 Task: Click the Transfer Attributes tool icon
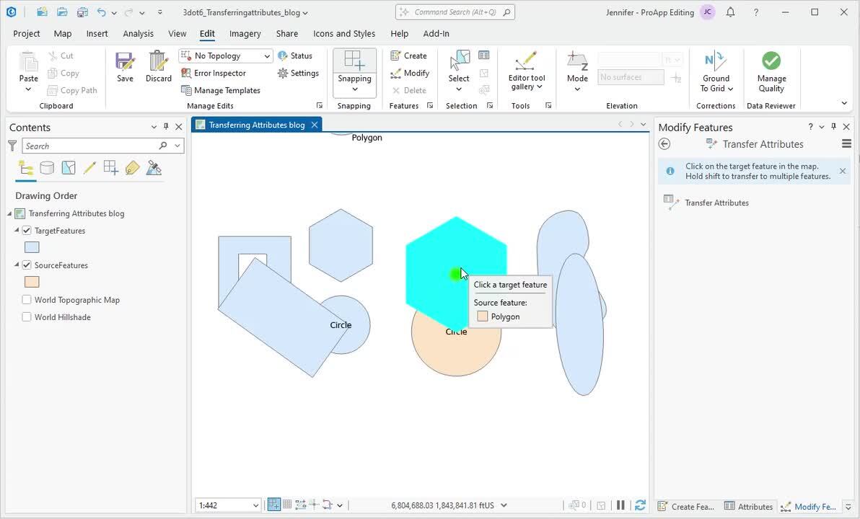[672, 203]
